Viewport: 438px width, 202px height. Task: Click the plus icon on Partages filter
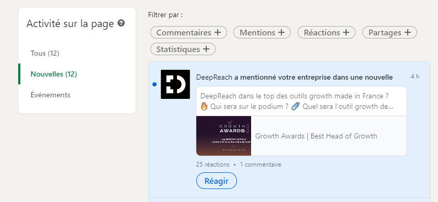click(408, 32)
